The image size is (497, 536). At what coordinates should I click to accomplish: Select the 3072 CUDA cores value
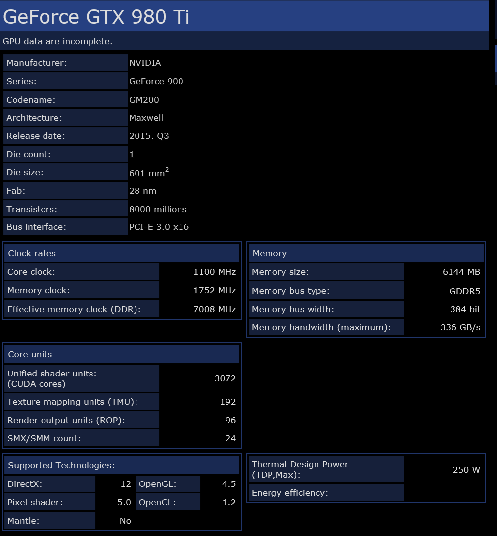click(x=226, y=378)
